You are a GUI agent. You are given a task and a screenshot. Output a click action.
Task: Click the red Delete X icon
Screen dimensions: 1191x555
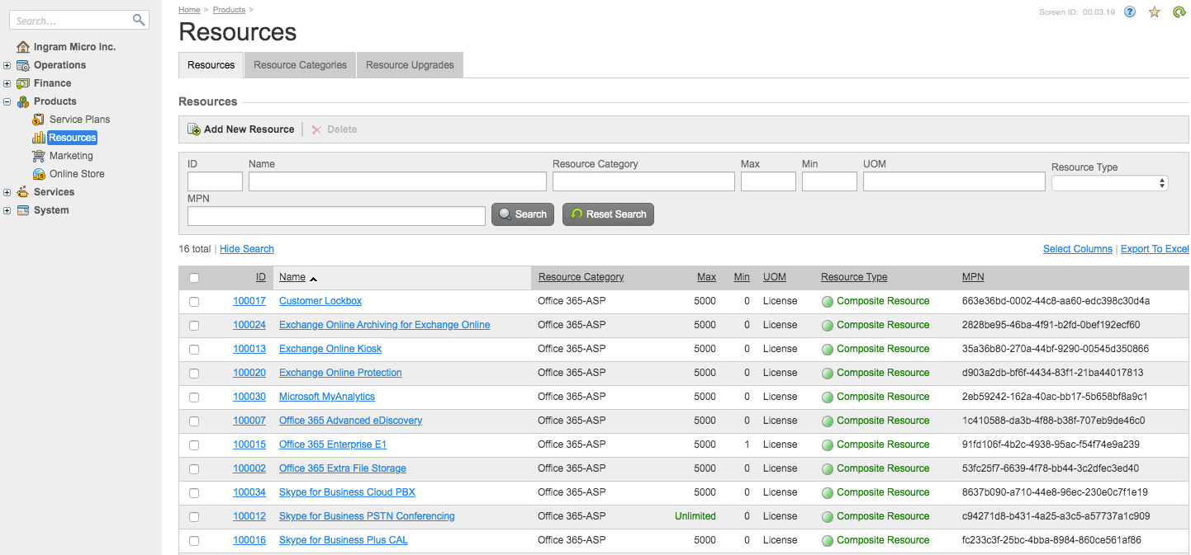coord(316,129)
